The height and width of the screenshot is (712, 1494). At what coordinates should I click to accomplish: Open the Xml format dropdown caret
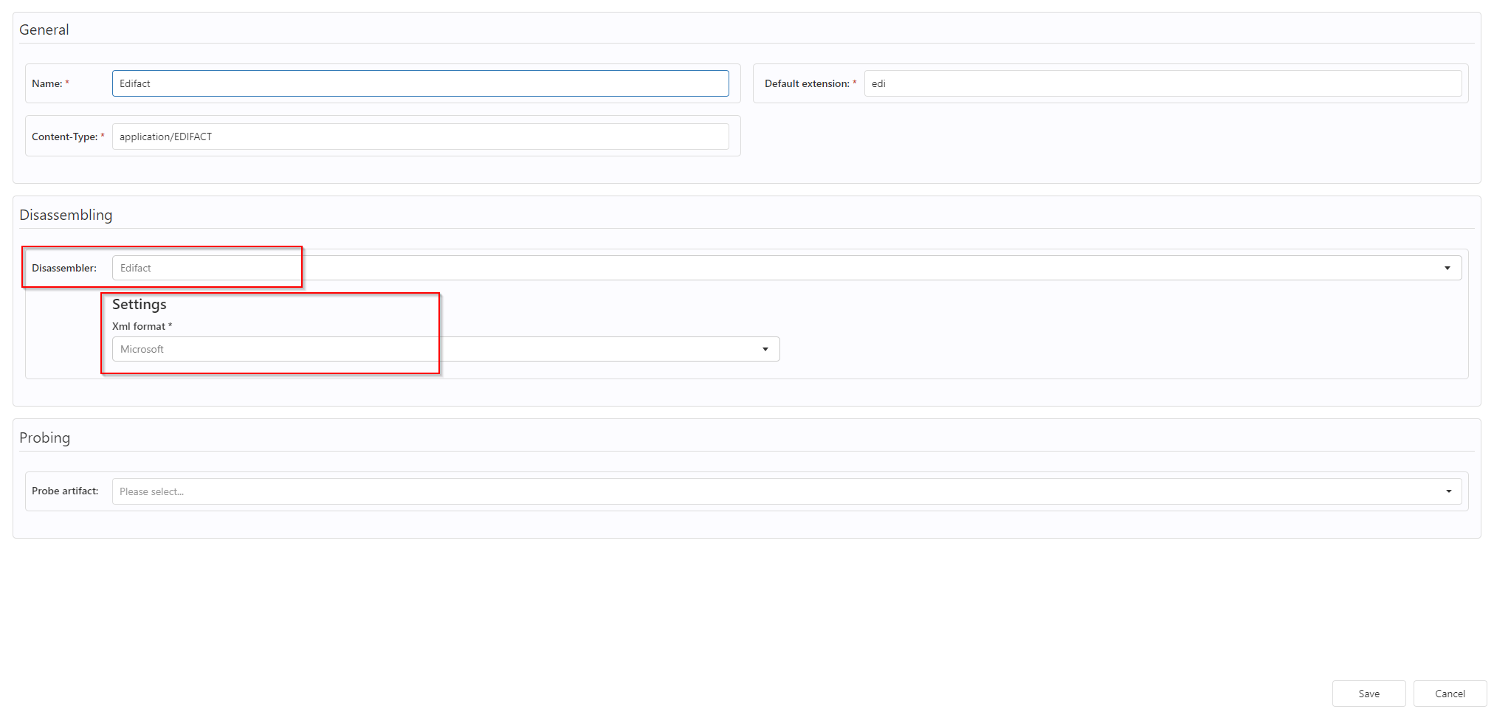click(765, 349)
